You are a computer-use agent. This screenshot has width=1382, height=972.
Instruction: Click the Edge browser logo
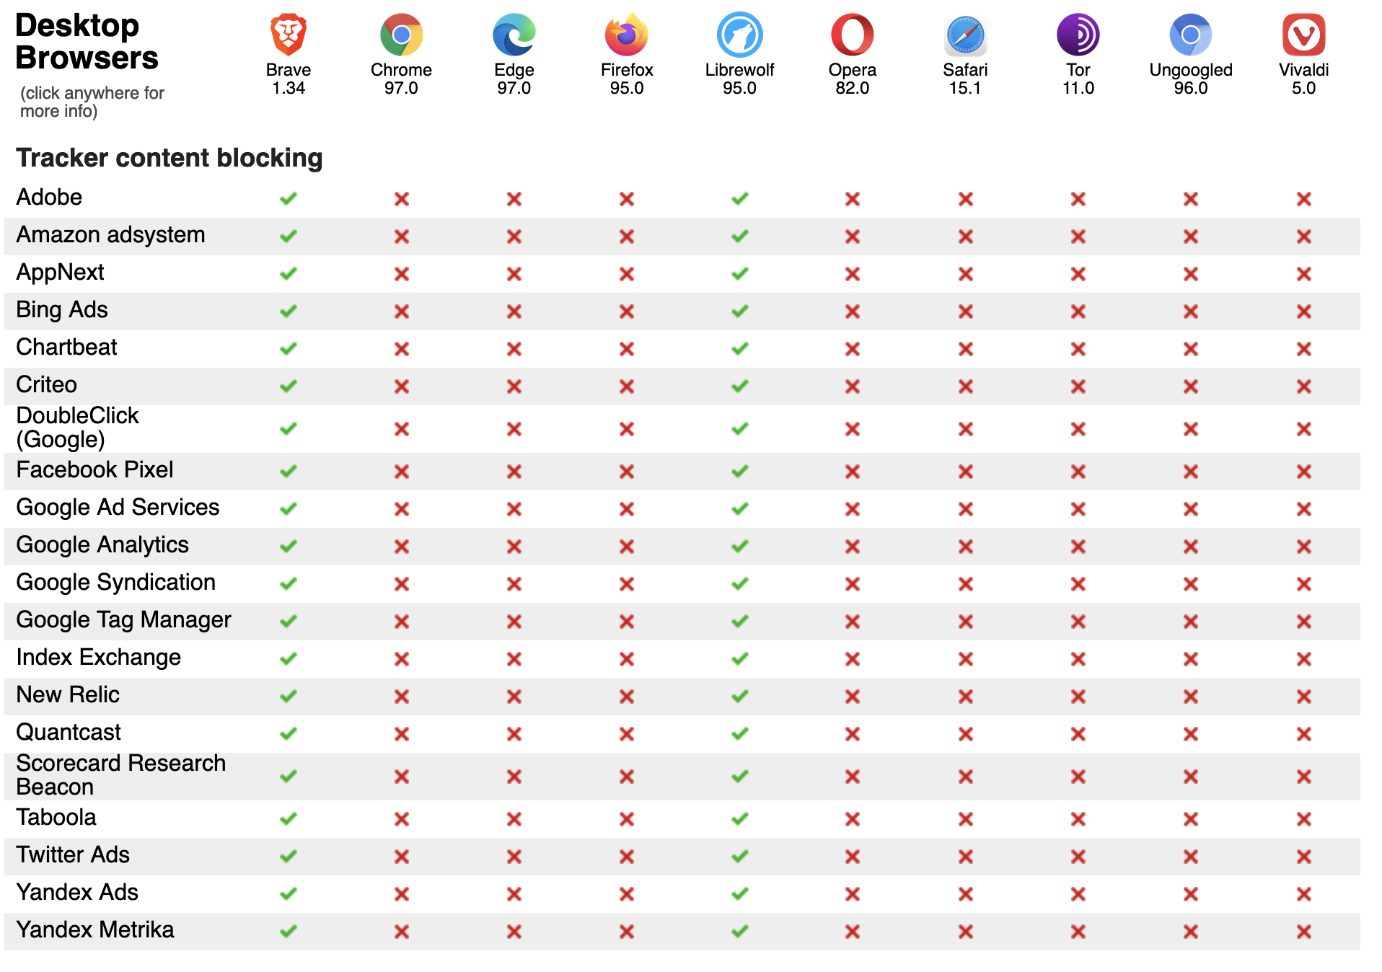tap(514, 35)
